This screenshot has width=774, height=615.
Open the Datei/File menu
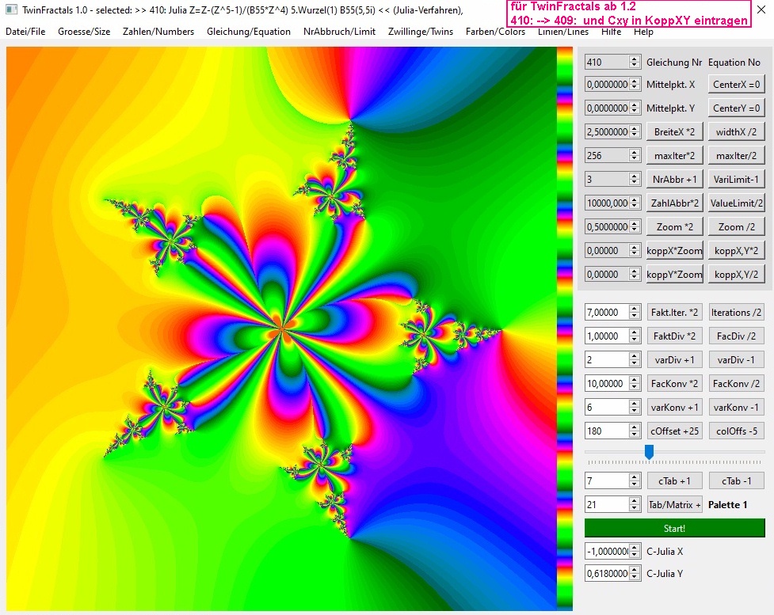pyautogui.click(x=25, y=32)
